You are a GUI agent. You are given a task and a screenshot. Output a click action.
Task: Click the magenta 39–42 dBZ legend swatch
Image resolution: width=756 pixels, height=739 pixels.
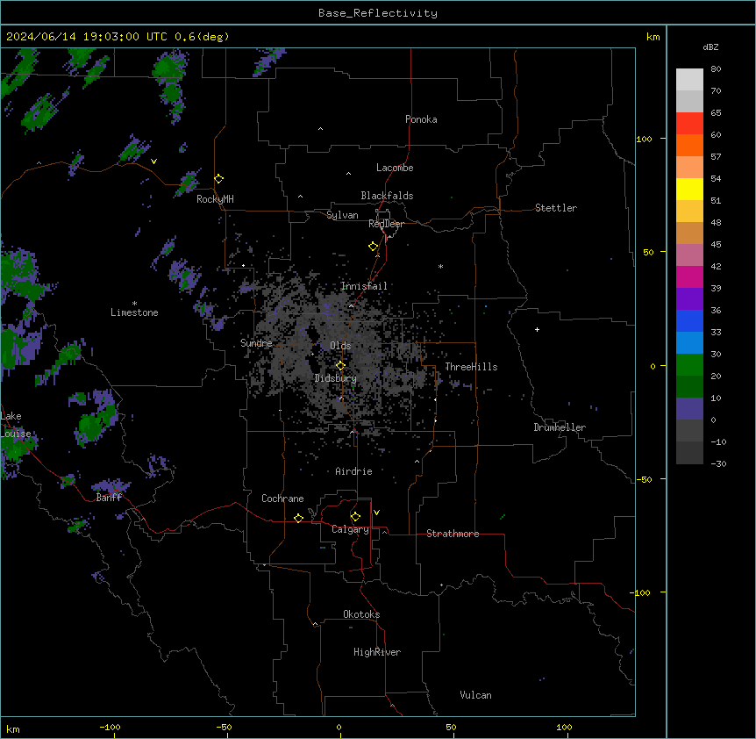(x=689, y=276)
